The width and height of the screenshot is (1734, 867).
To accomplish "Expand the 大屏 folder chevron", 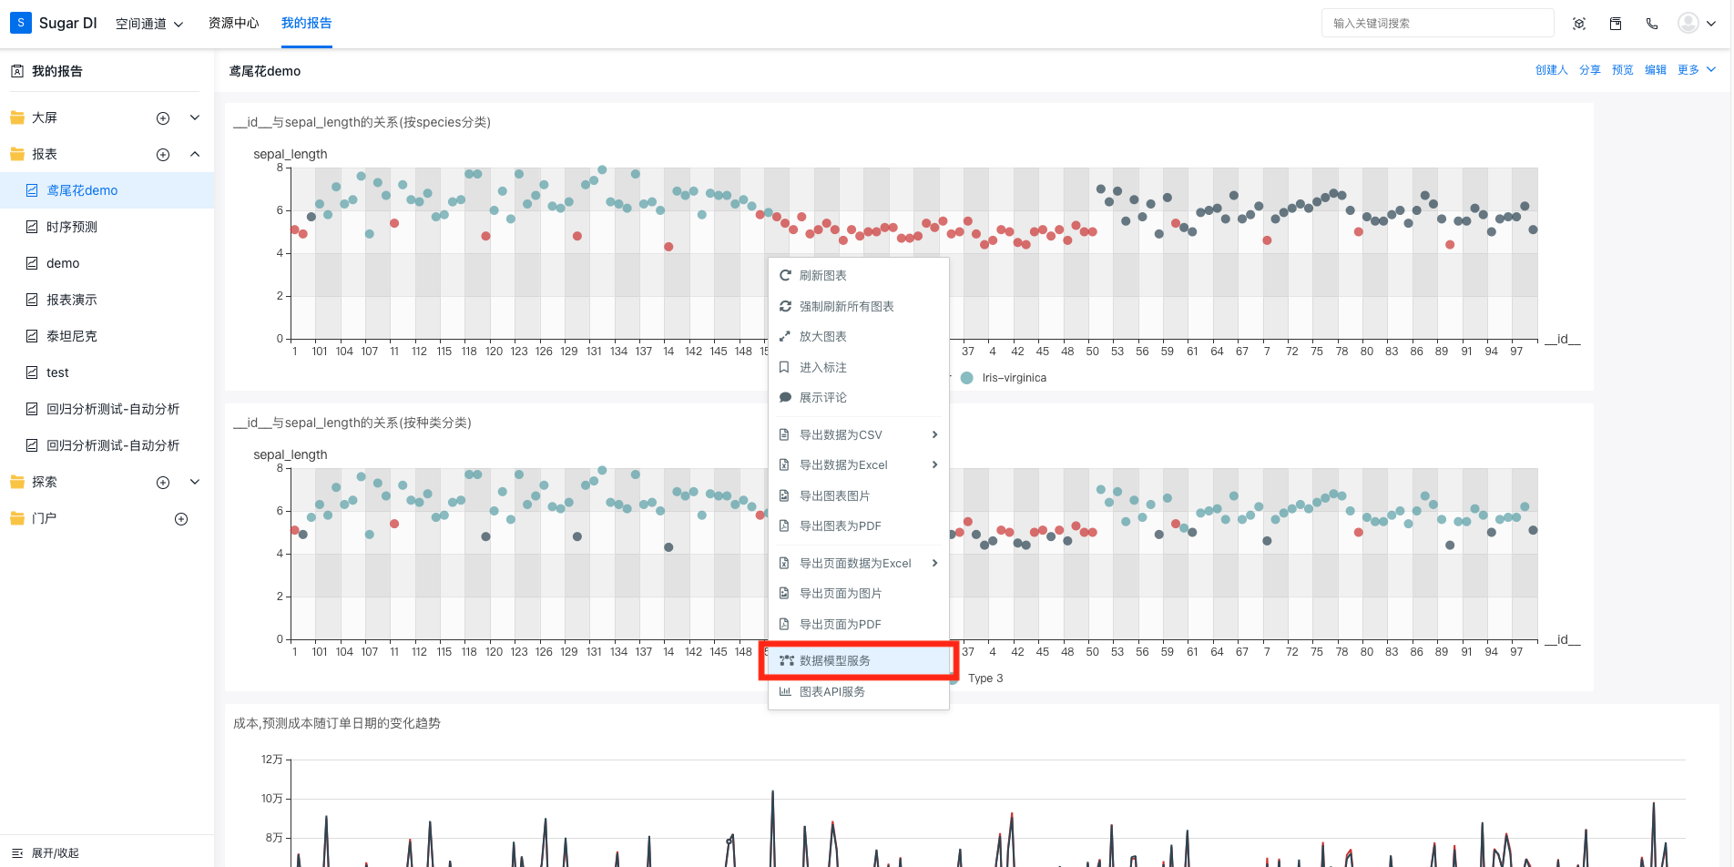I will coord(195,117).
